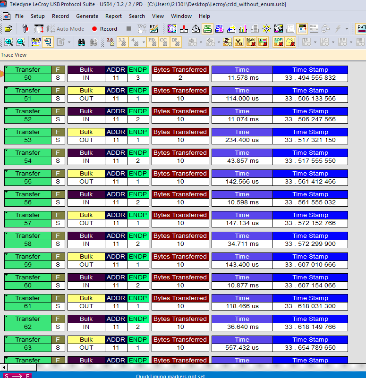
Task: Open dropdown beside BE hide icon
Action: [x=351, y=42]
